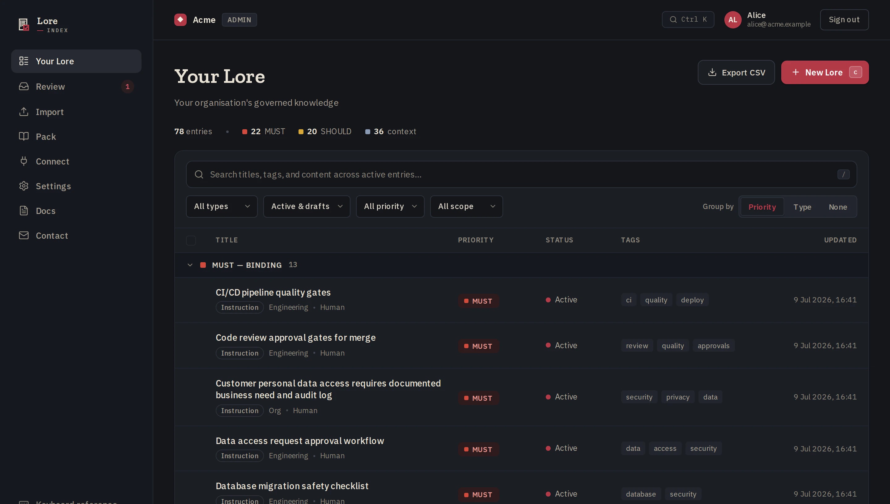Open the Pack page
890x504 pixels.
[x=76, y=136]
